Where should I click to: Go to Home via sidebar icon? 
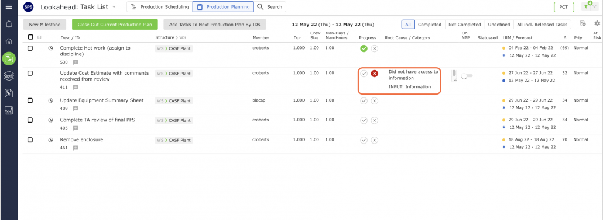[x=8, y=41]
